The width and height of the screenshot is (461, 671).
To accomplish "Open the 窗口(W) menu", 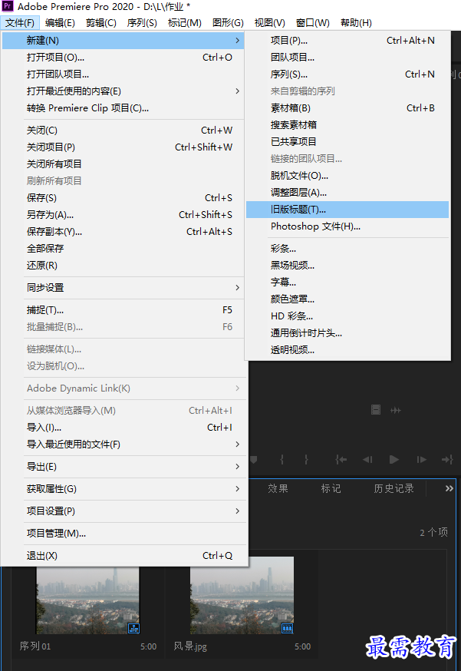I will pos(313,23).
